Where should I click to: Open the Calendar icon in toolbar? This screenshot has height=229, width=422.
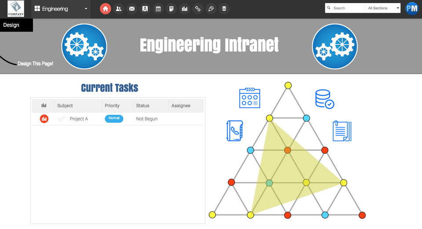[158, 9]
